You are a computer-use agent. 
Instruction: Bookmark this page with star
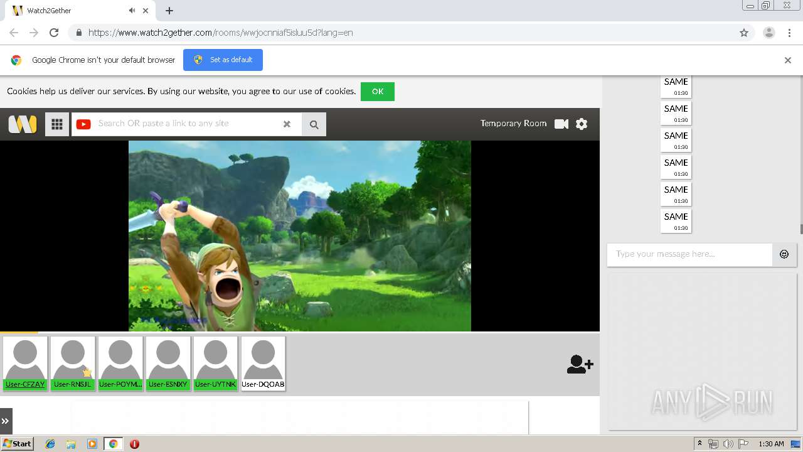coord(744,33)
